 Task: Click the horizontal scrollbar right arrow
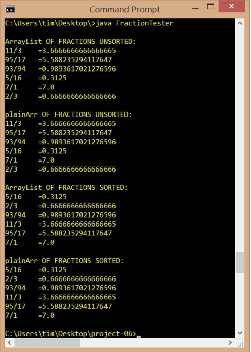point(230,343)
